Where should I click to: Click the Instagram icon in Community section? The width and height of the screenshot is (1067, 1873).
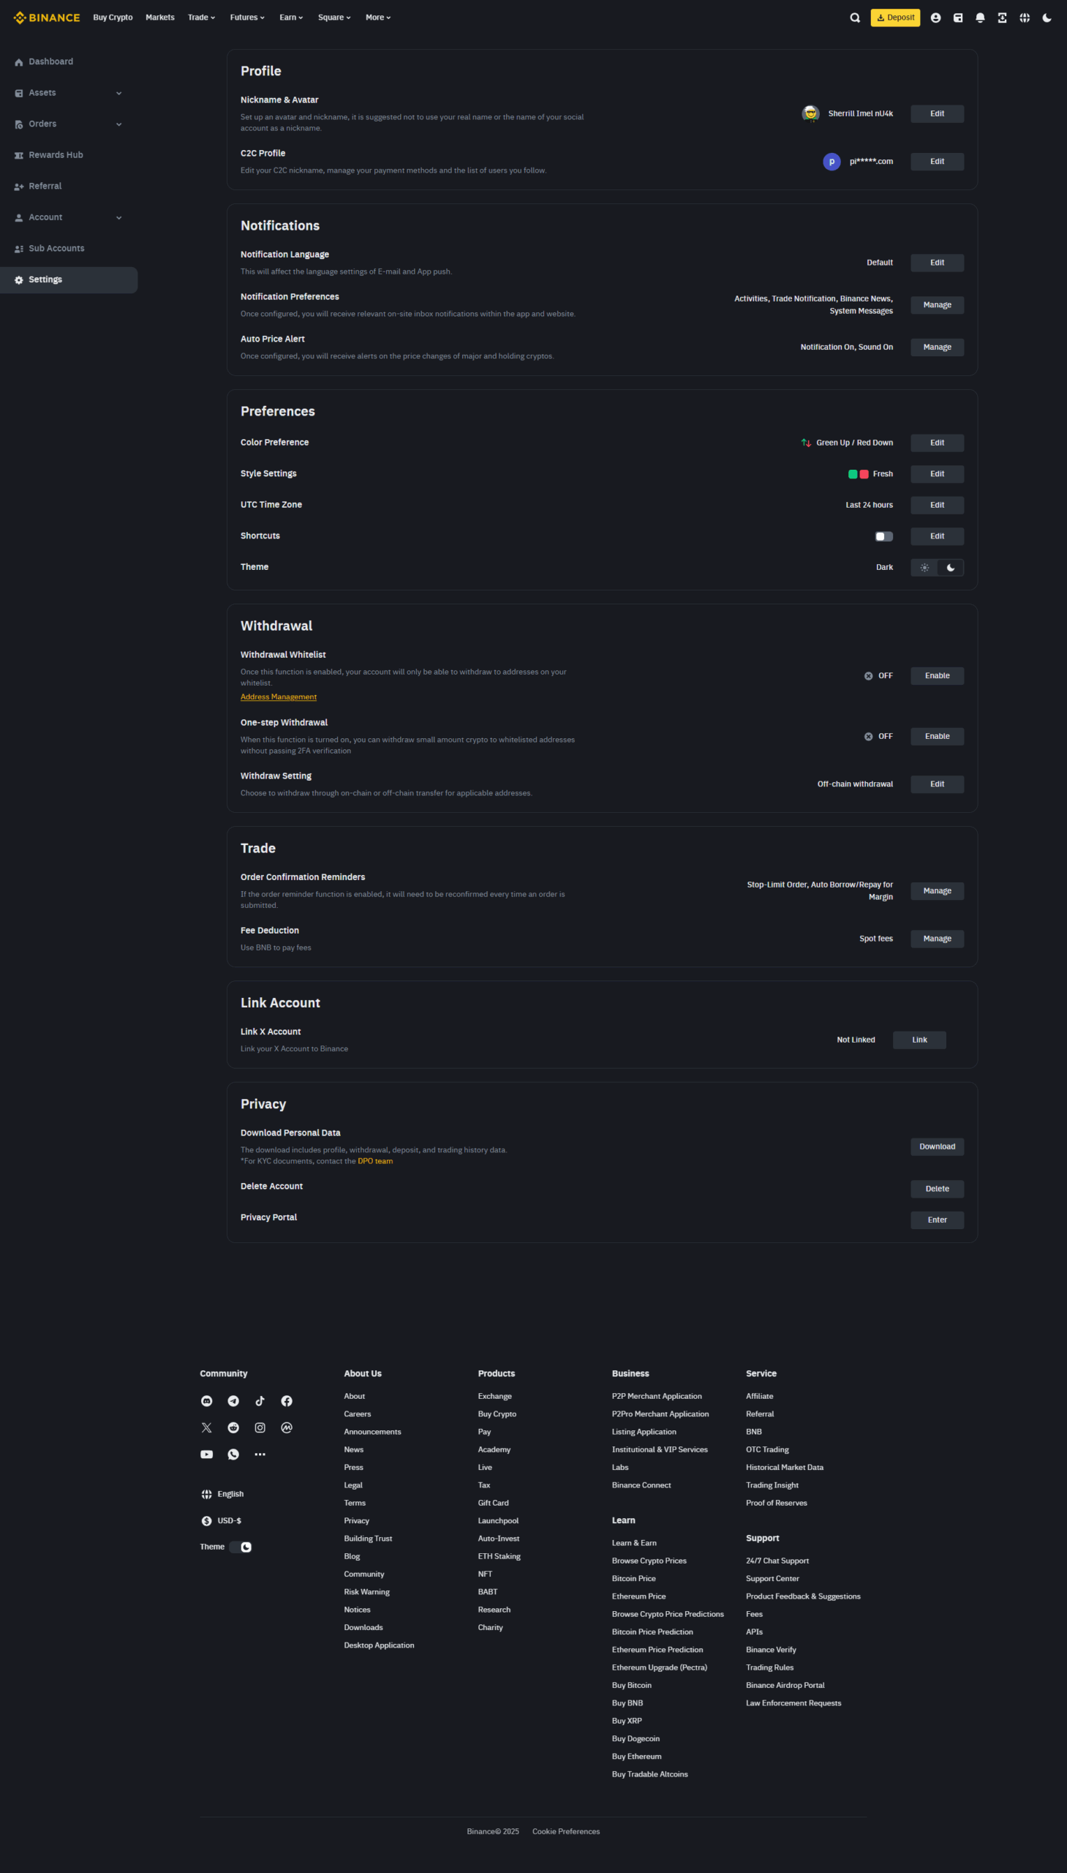pyautogui.click(x=260, y=1427)
